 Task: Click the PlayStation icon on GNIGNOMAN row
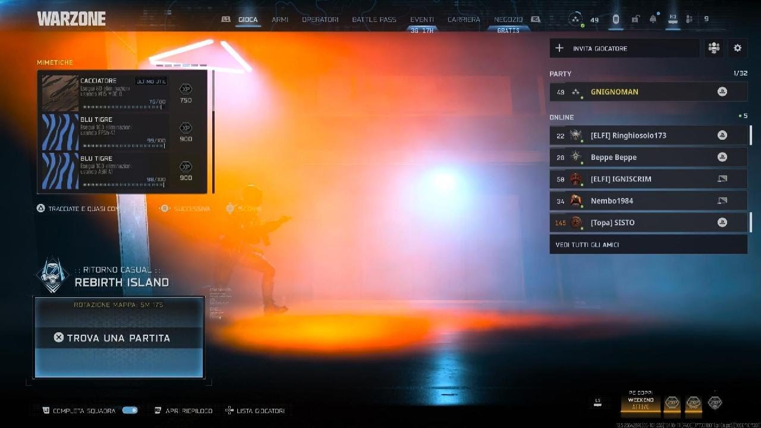[x=722, y=92]
